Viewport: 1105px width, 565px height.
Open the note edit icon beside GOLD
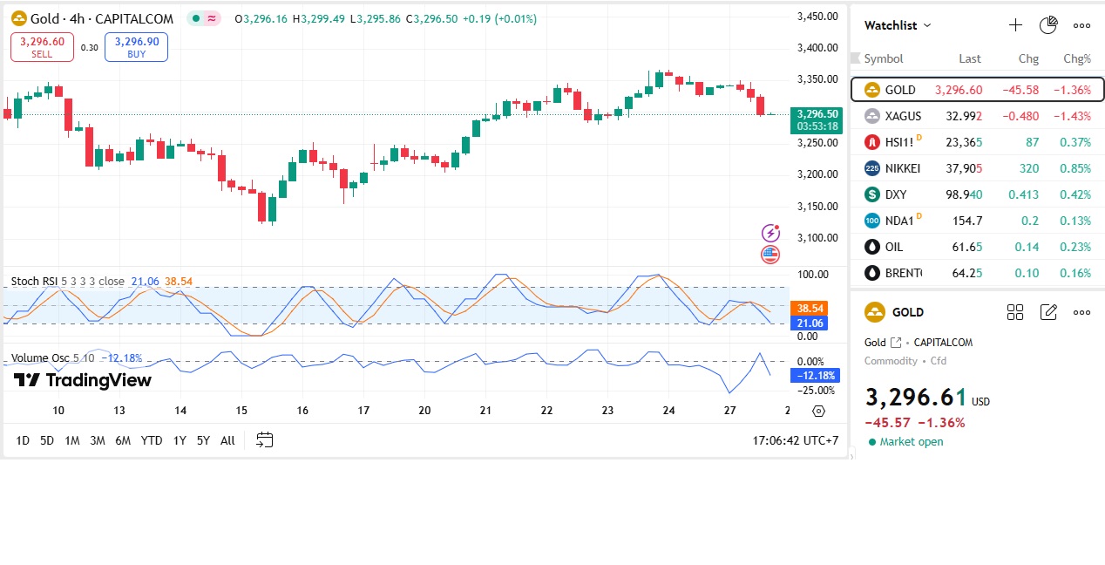click(1048, 312)
